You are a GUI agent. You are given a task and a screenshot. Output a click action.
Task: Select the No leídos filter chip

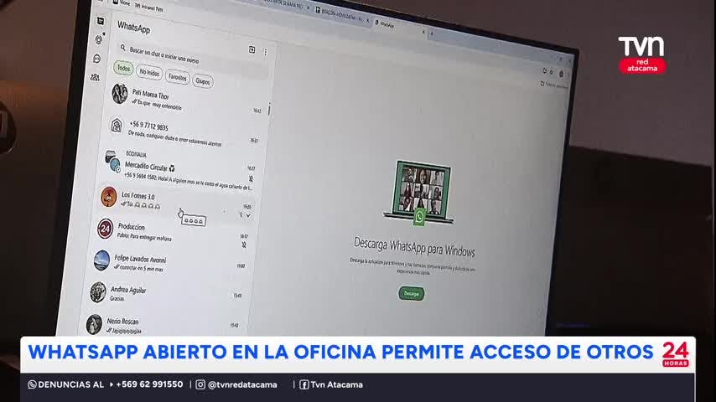click(x=149, y=73)
